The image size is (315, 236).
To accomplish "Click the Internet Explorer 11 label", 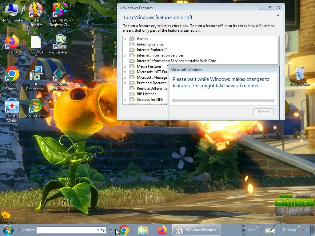I will (x=152, y=49).
